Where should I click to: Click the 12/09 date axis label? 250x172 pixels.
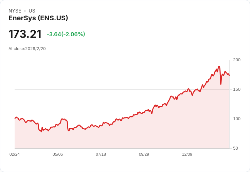tap(187, 154)
